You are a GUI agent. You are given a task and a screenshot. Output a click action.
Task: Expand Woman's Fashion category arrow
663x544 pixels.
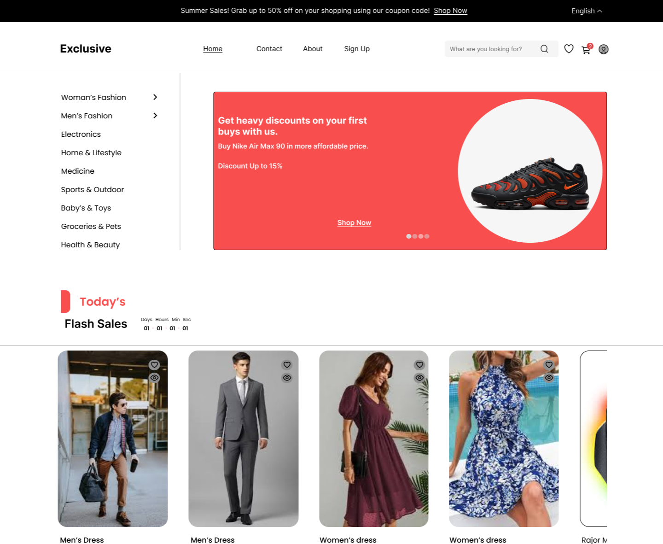155,97
